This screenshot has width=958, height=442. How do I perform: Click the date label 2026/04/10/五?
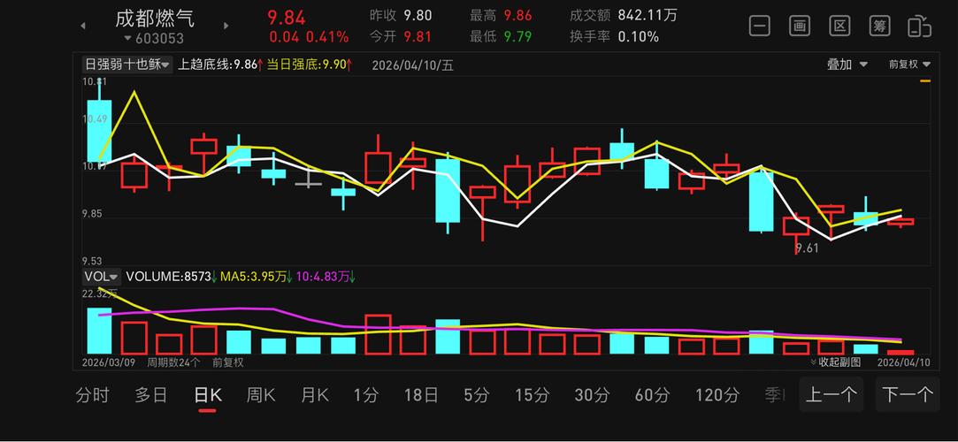pos(413,65)
